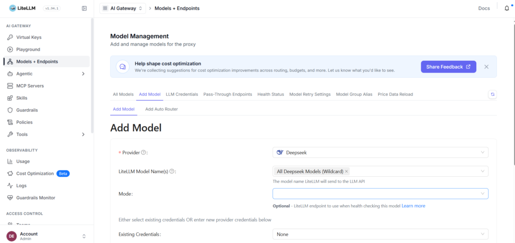Click the AI Gateway grid icon
The height and width of the screenshot is (243, 515).
(105, 9)
